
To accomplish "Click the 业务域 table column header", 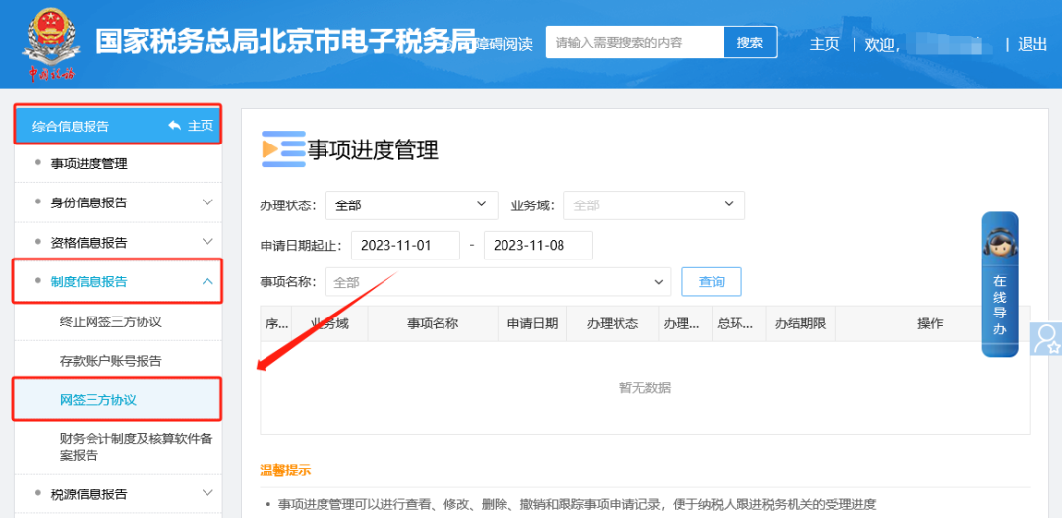I will pos(329,323).
